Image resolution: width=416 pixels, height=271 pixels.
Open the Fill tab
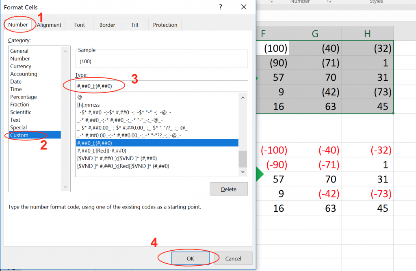134,25
